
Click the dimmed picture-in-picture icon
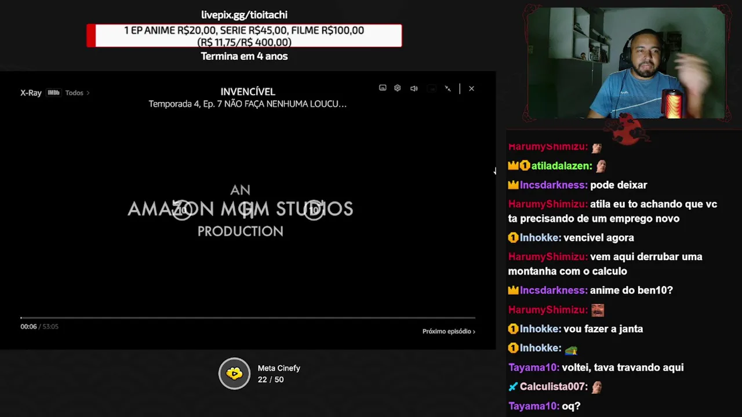[431, 89]
